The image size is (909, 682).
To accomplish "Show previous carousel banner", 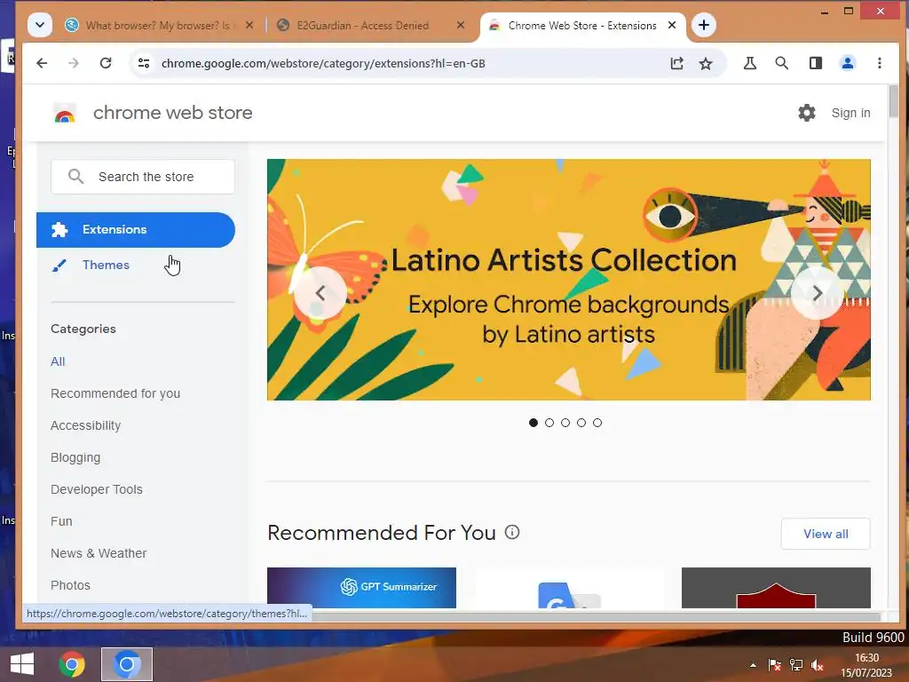I will pos(320,293).
